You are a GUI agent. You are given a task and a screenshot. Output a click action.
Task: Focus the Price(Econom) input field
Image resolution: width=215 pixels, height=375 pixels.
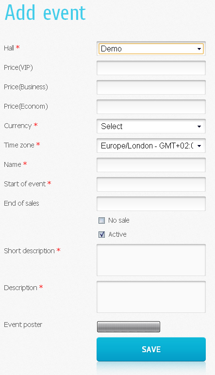coord(151,107)
